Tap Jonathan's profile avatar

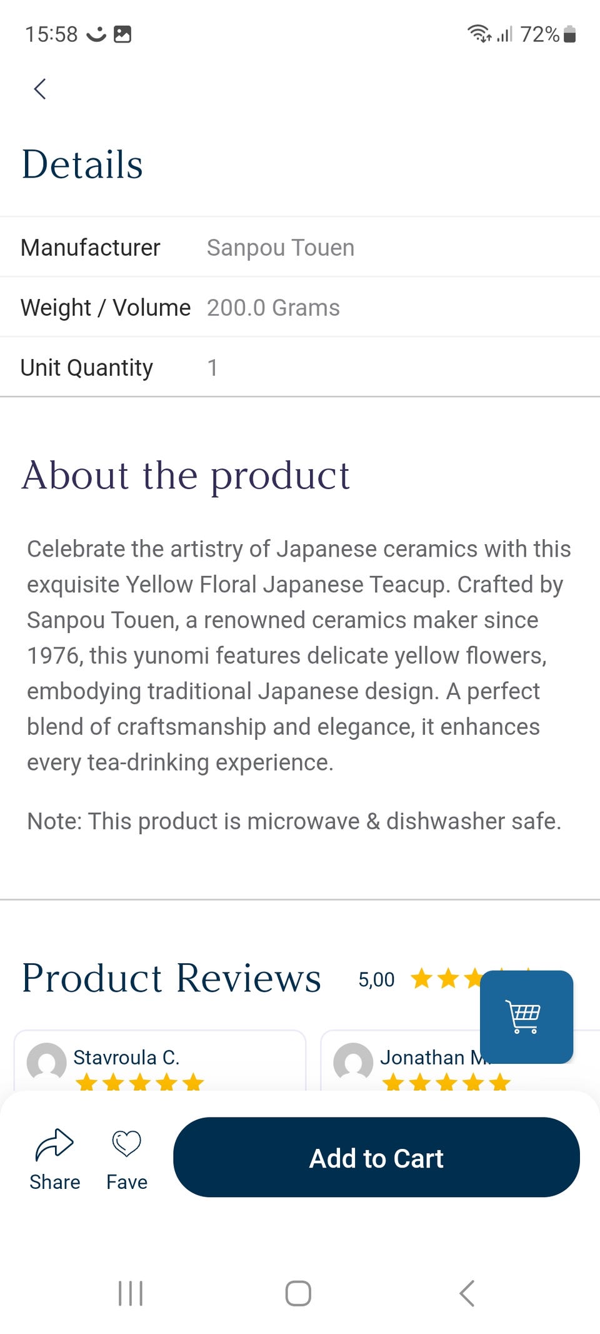353,1062
